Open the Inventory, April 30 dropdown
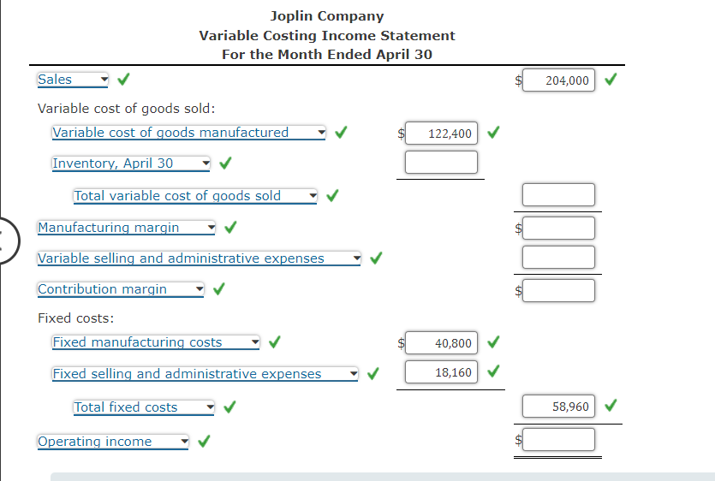Screen dimensions: 715x481 tap(131, 163)
